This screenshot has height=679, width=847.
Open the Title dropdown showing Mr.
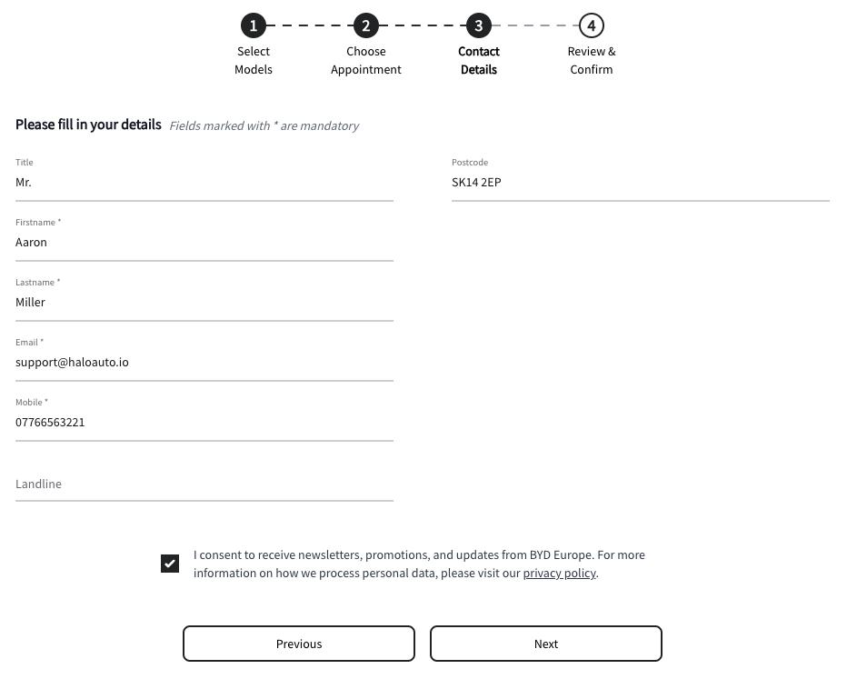click(204, 183)
